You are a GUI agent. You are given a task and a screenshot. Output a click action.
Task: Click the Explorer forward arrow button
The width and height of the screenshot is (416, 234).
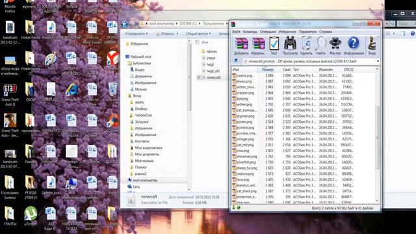point(132,24)
